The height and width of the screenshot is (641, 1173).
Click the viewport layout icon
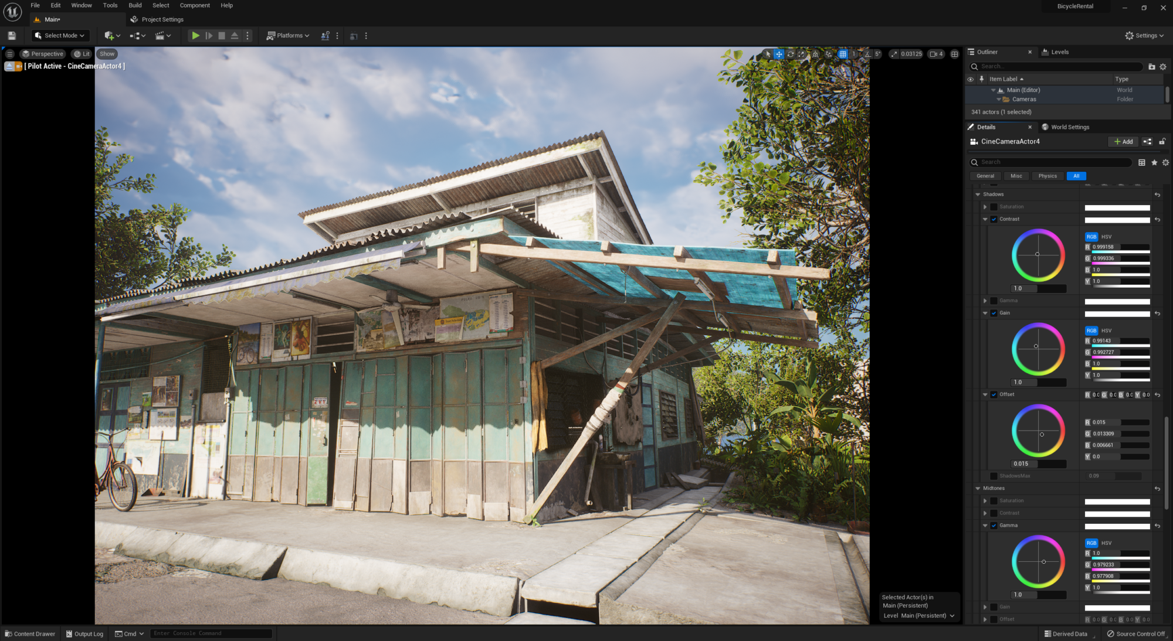pyautogui.click(x=954, y=54)
